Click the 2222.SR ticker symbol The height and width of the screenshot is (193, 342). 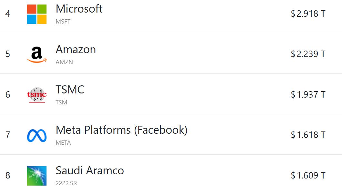pyautogui.click(x=66, y=183)
